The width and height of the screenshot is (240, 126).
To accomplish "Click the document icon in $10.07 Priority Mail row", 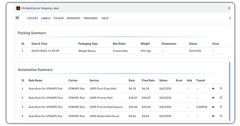I will 221,97.
